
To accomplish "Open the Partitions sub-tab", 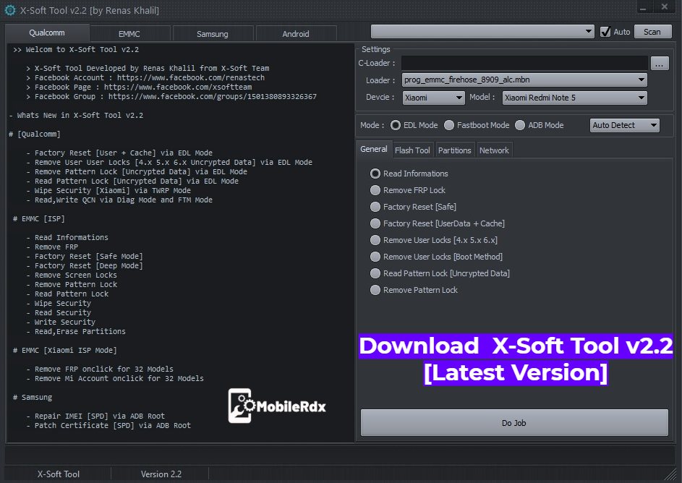I will 454,150.
